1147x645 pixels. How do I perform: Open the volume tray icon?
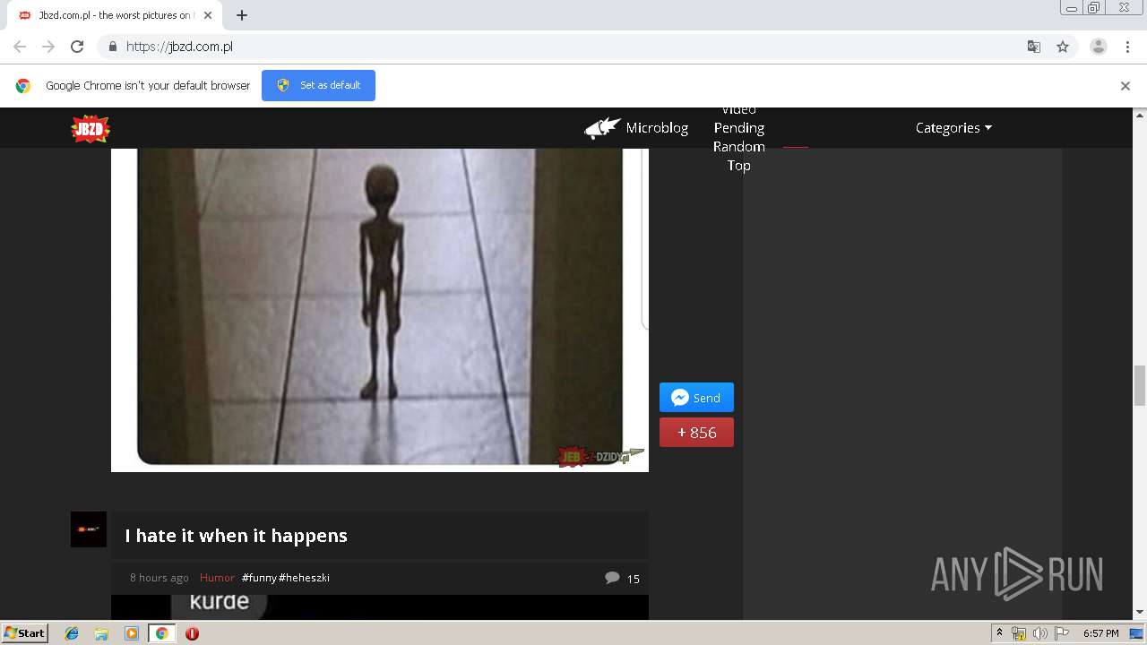click(x=1039, y=633)
